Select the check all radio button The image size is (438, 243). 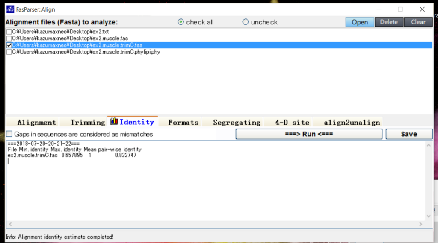[181, 22]
